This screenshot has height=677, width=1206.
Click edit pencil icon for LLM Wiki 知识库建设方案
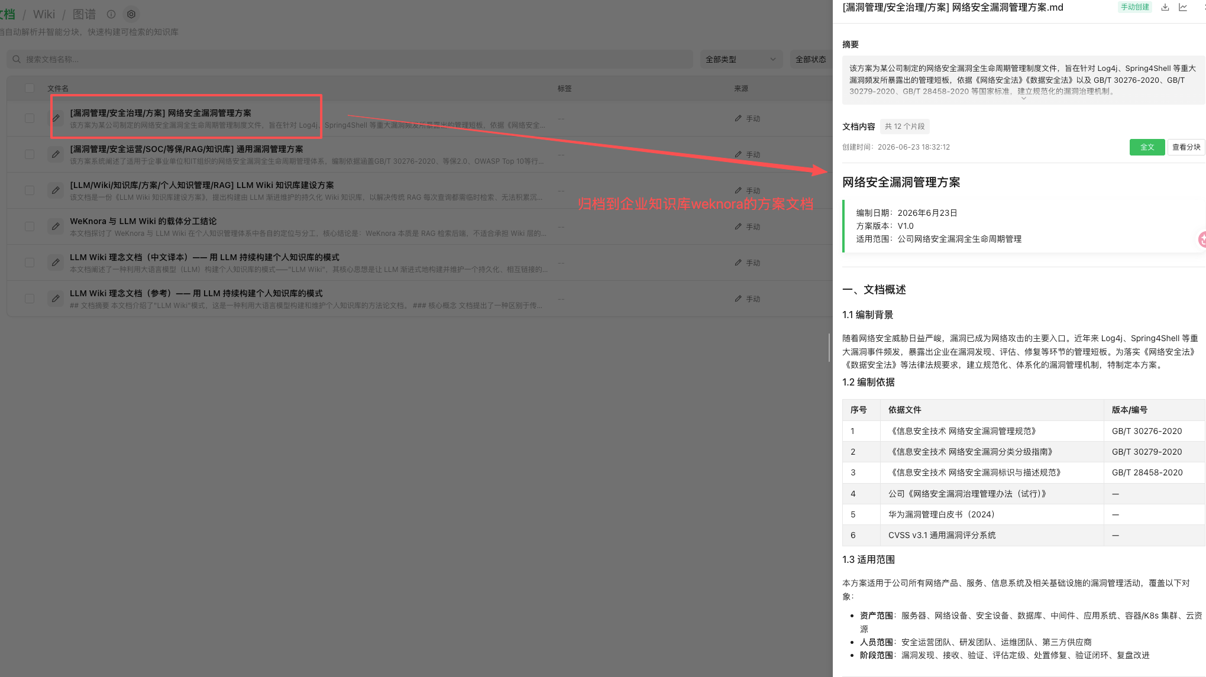click(x=56, y=190)
